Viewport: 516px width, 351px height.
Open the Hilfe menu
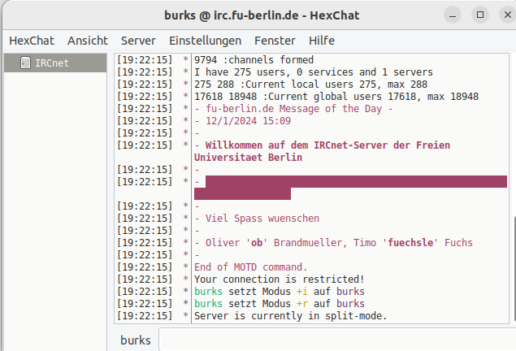pos(322,40)
